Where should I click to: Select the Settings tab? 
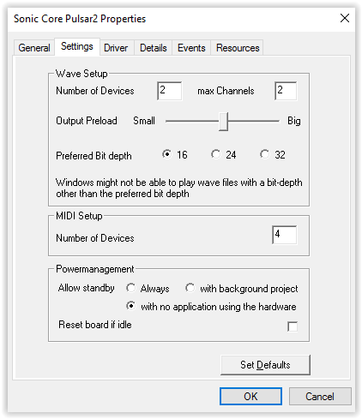tap(77, 46)
